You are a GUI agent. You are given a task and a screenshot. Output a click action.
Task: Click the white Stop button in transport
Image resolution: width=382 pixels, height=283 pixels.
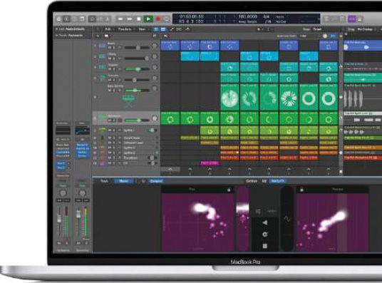coord(139,19)
